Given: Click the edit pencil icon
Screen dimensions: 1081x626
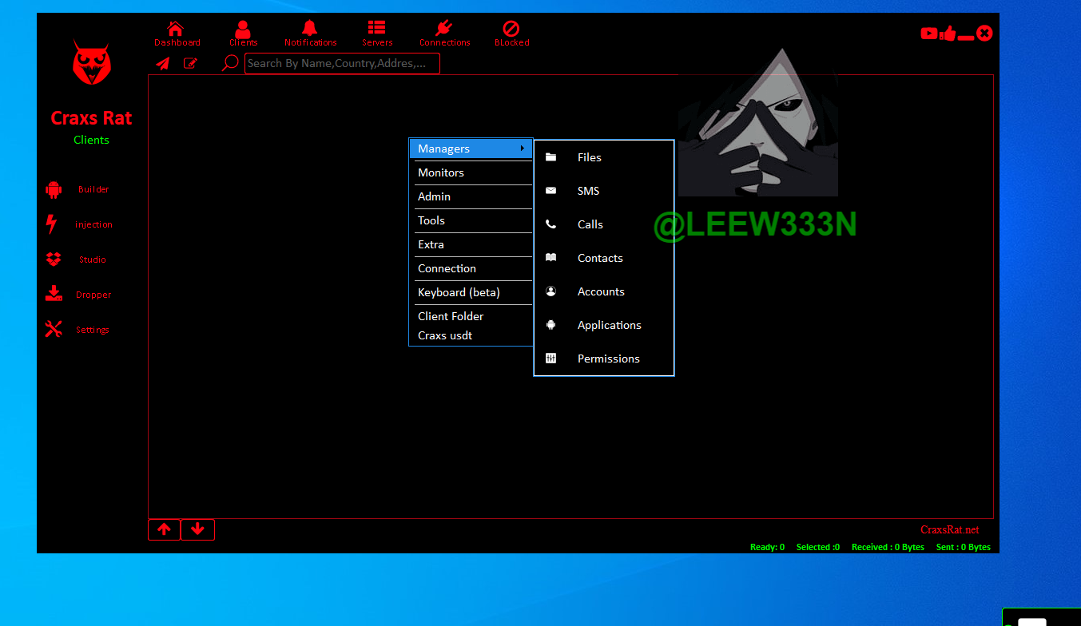Looking at the screenshot, I should point(190,64).
